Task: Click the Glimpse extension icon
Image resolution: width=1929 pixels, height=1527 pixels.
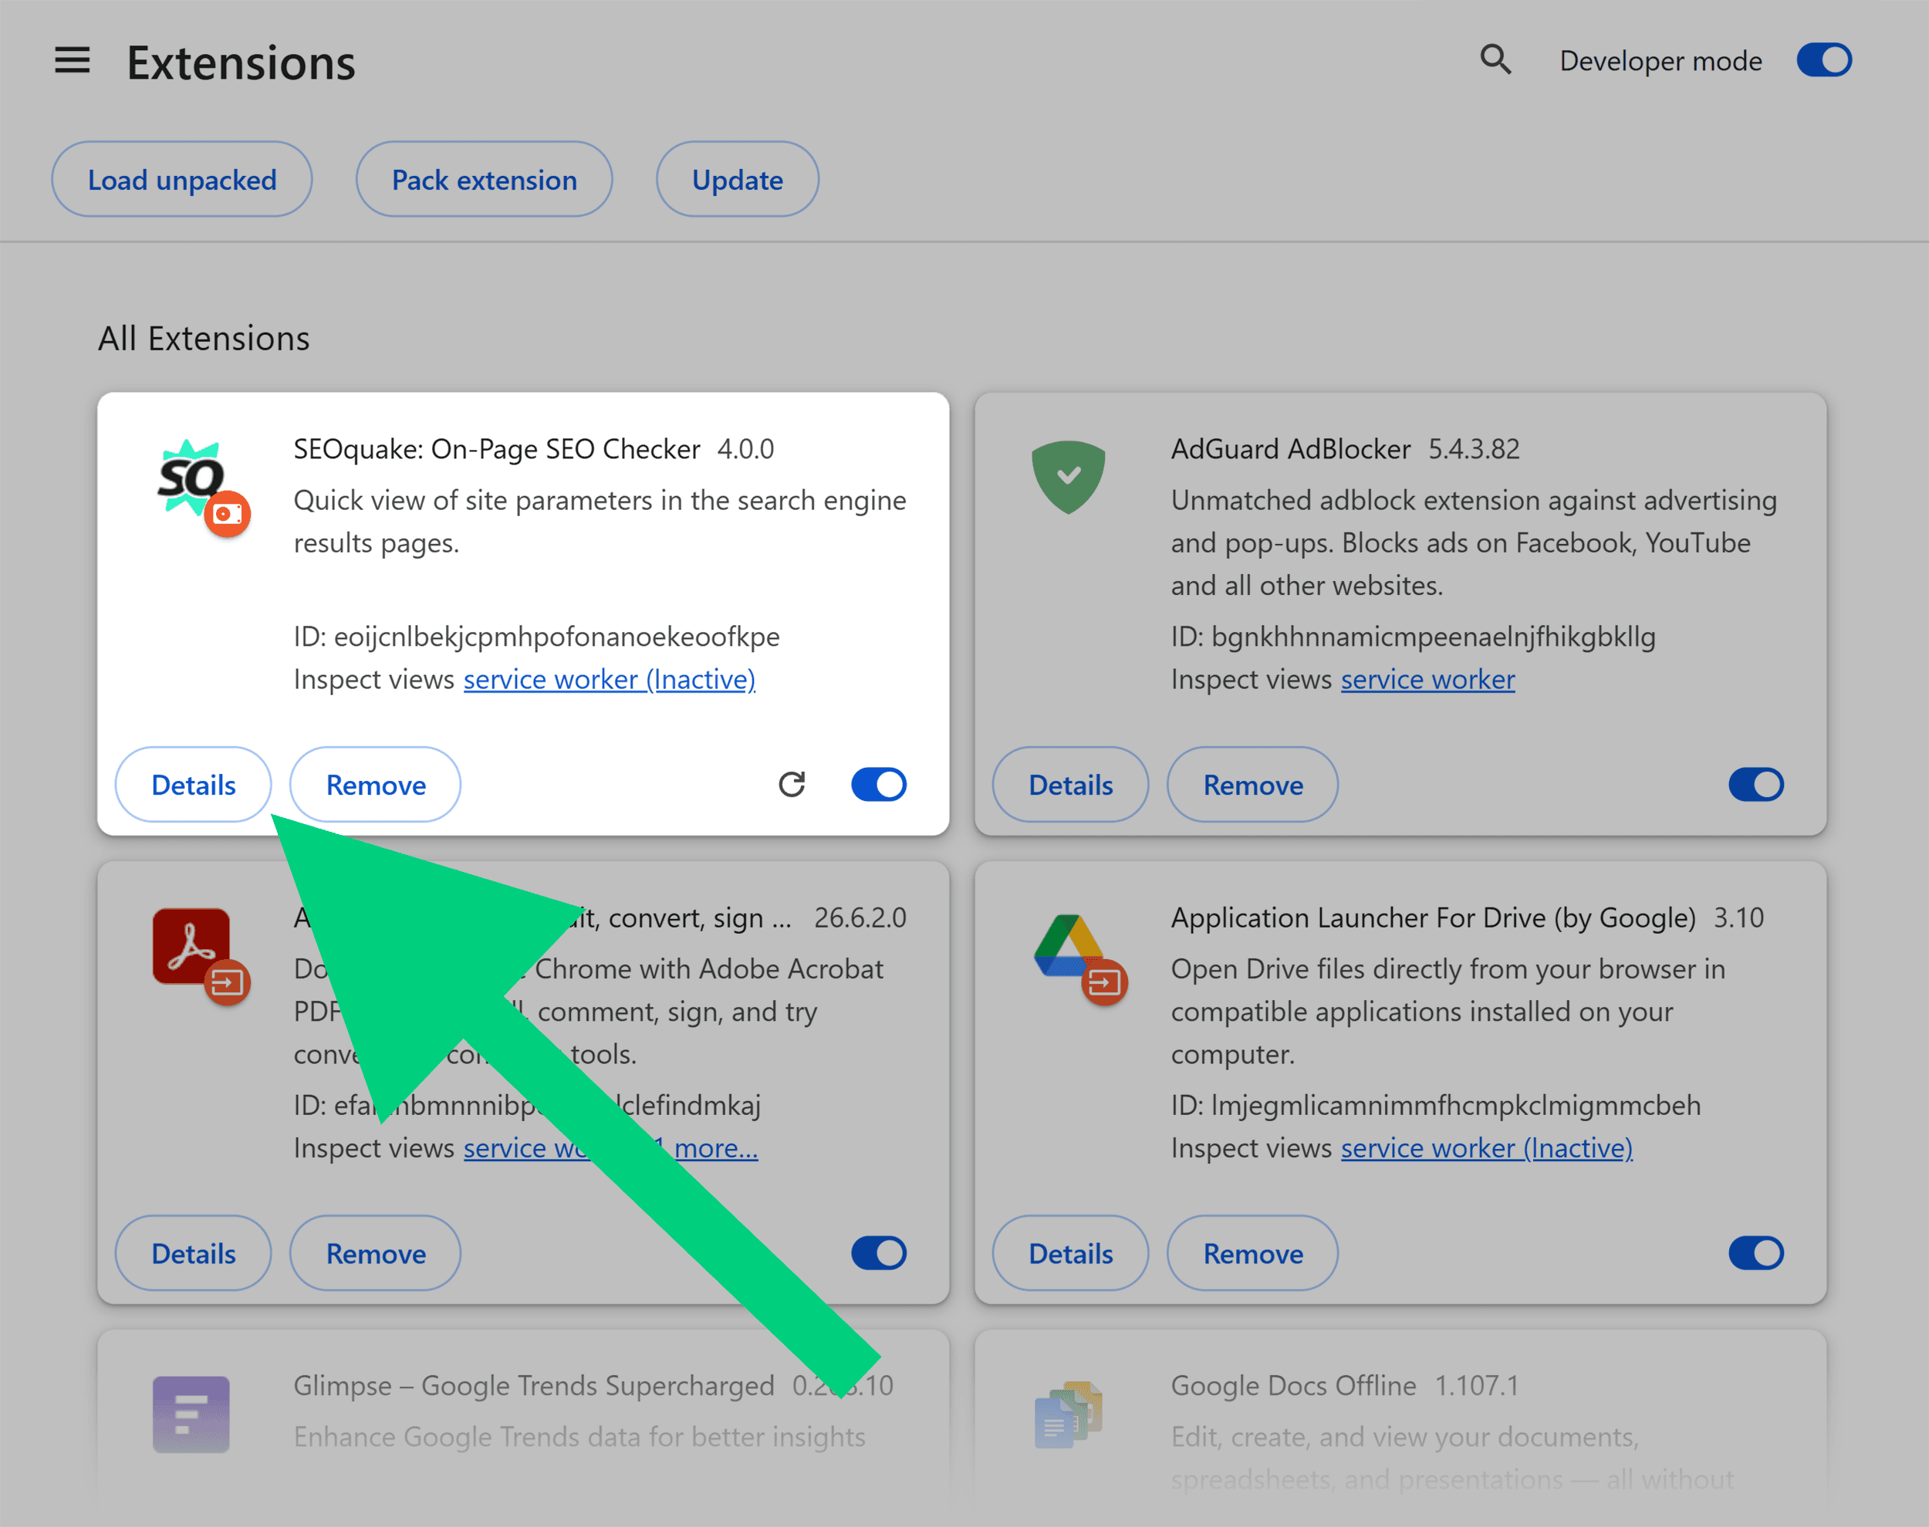Action: 191,1414
